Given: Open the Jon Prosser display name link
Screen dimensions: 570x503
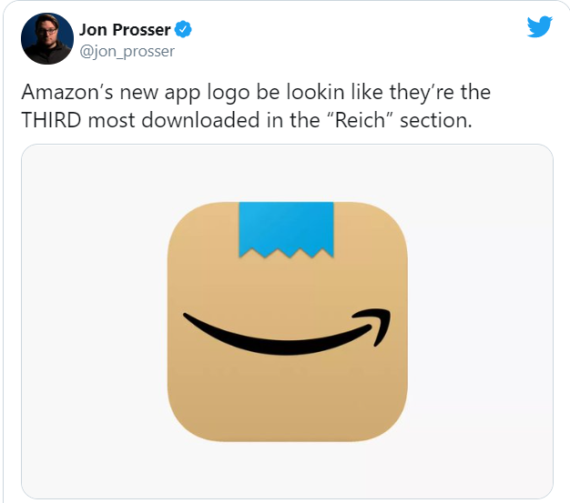Looking at the screenshot, I should pos(125,30).
